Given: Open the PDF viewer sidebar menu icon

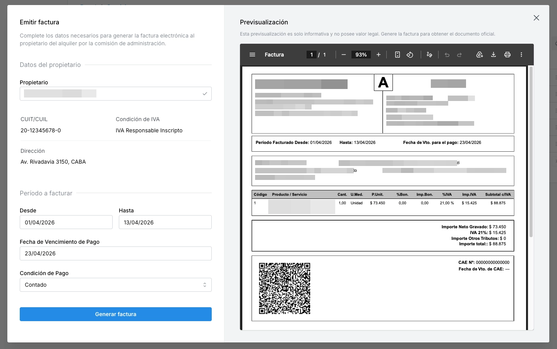Looking at the screenshot, I should [252, 55].
